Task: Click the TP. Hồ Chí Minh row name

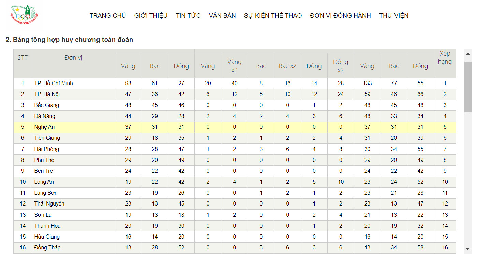Action: pos(54,83)
